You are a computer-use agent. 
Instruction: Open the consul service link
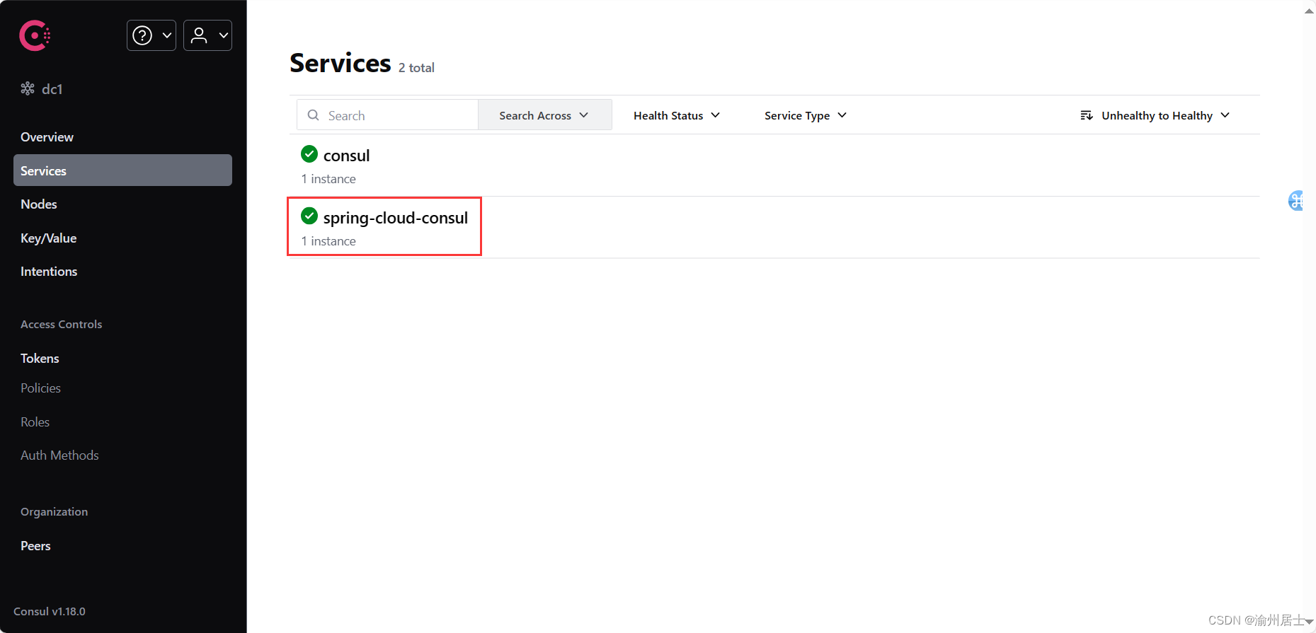(346, 156)
